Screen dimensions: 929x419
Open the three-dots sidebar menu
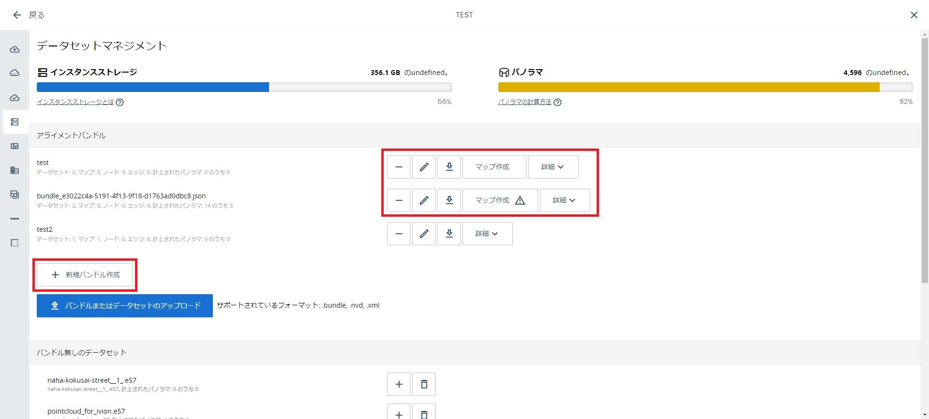[15, 219]
